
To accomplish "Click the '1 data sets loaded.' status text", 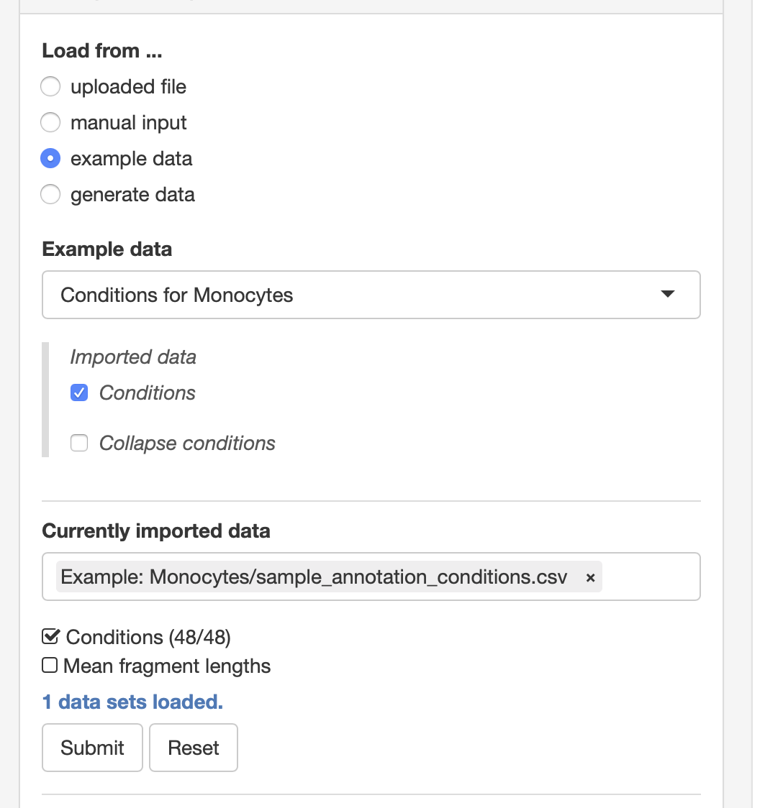I will point(132,702).
